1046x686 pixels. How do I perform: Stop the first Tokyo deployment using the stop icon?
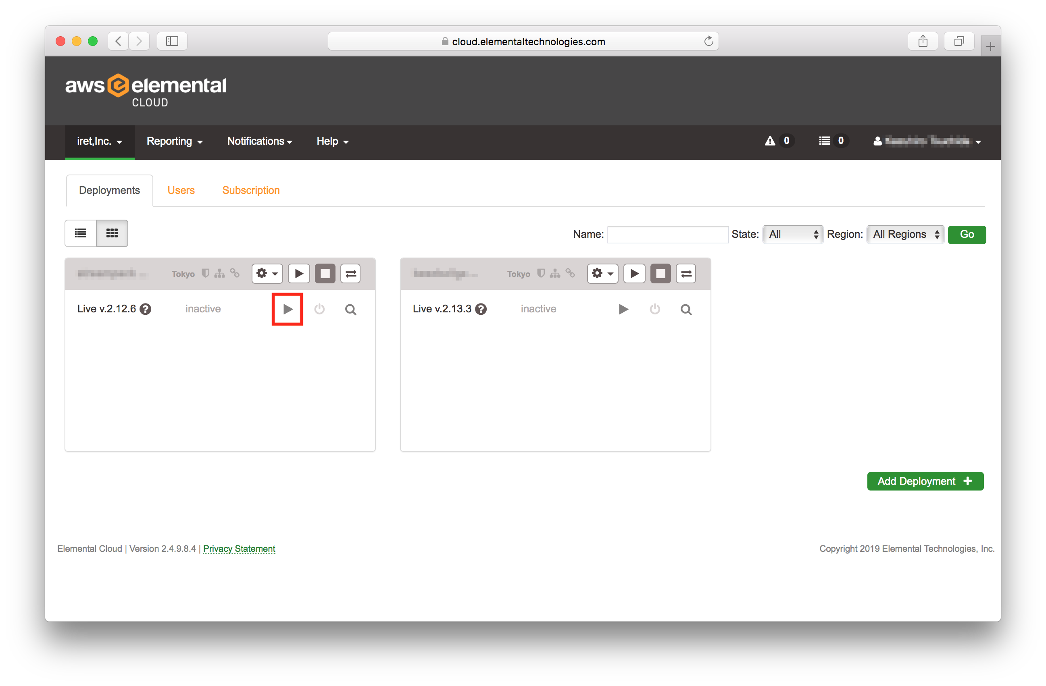325,273
